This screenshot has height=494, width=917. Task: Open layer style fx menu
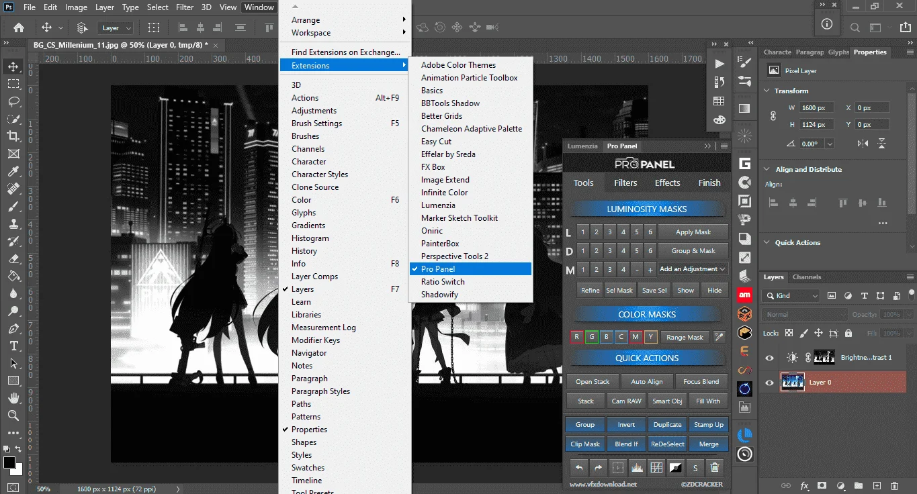pos(804,486)
